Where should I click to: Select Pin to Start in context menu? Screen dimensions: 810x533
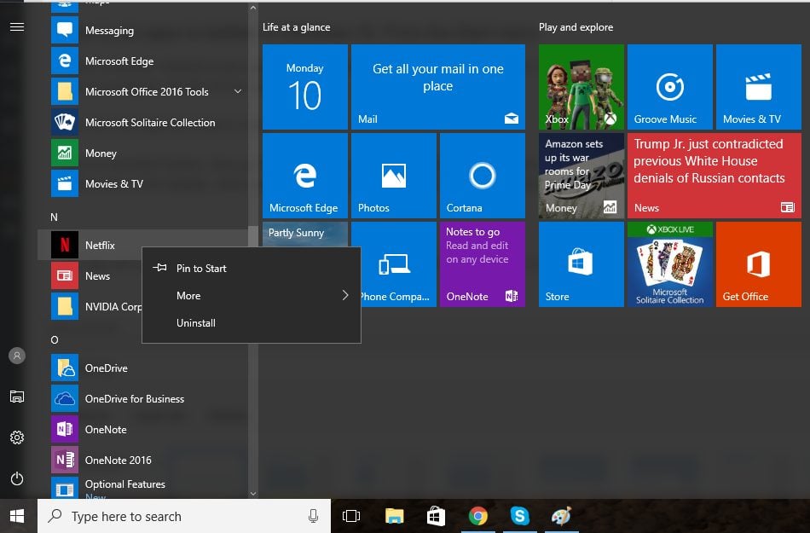(x=252, y=268)
